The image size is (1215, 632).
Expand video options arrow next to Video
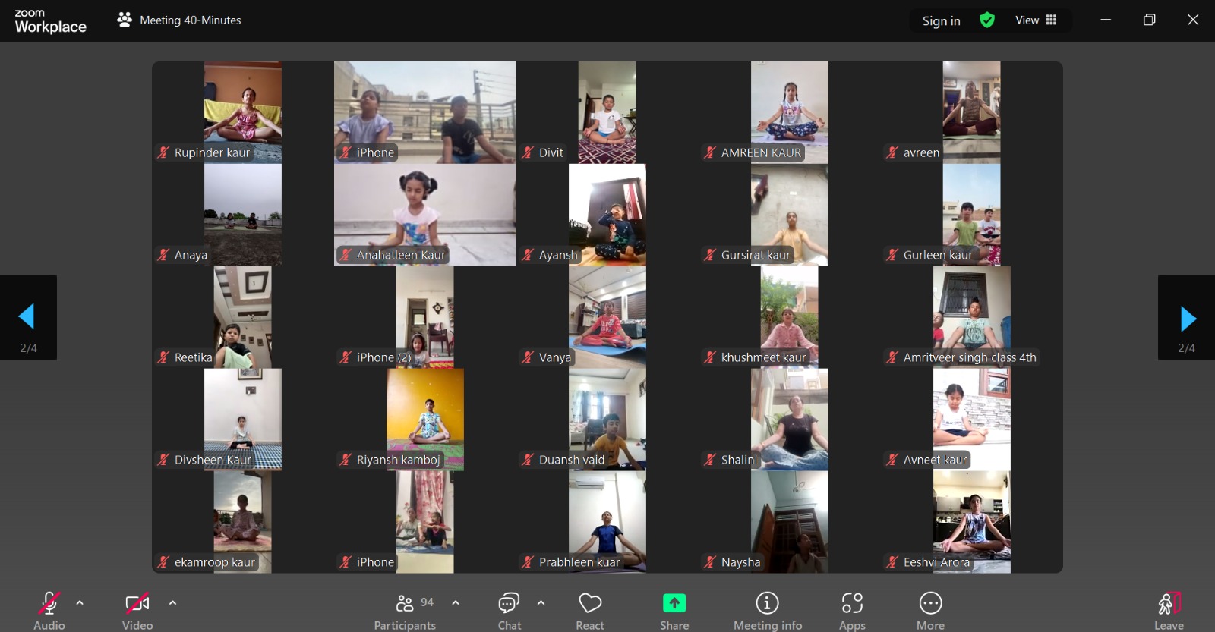click(172, 603)
